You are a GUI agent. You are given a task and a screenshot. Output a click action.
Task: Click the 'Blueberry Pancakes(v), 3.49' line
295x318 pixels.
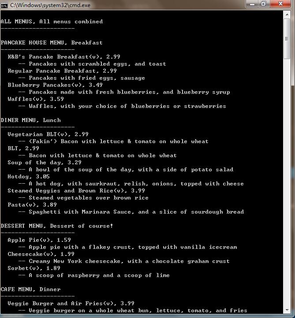pyautogui.click(x=55, y=85)
